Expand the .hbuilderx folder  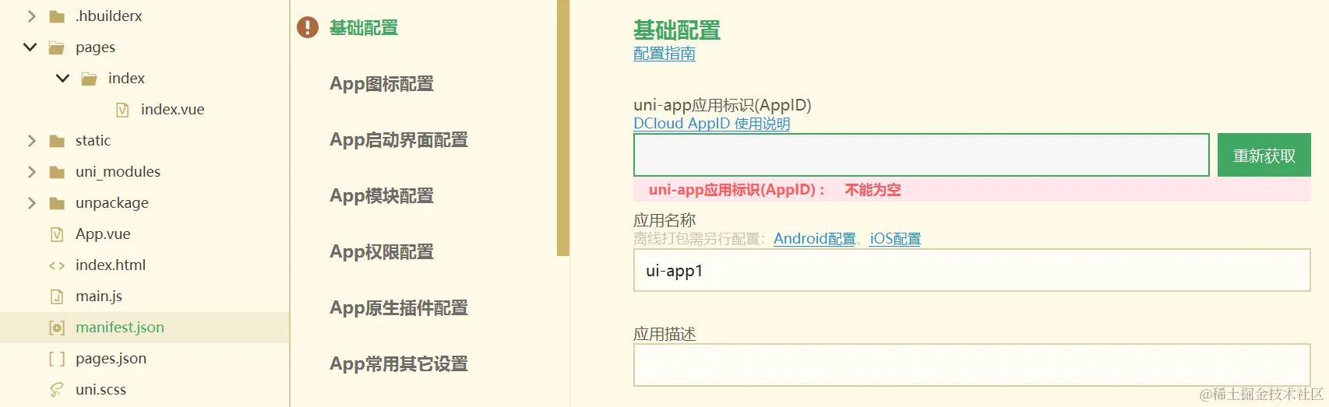click(x=32, y=16)
